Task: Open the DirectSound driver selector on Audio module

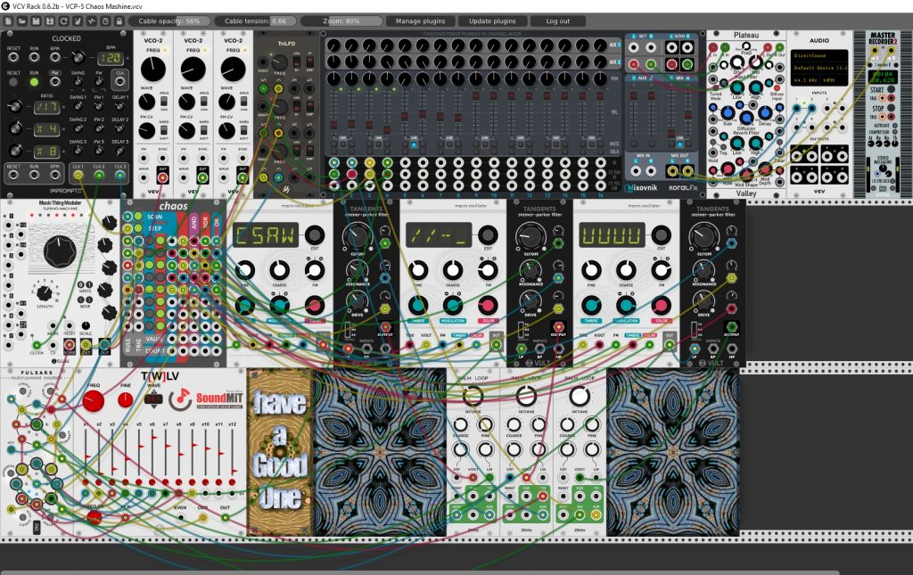Action: tap(818, 56)
